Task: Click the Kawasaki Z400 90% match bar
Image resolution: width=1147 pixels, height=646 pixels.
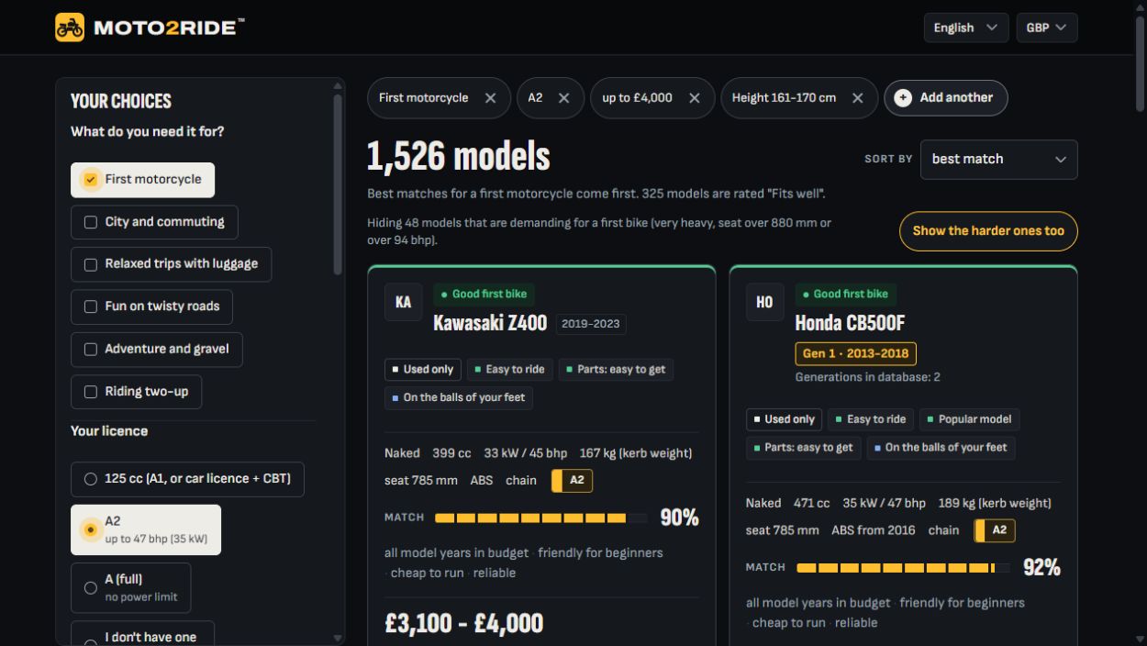Action: click(540, 518)
